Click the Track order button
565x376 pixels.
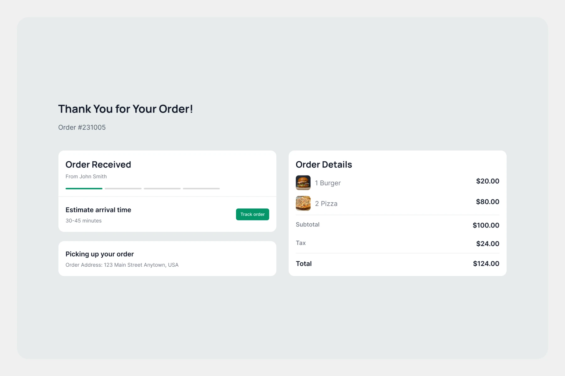[x=252, y=214]
